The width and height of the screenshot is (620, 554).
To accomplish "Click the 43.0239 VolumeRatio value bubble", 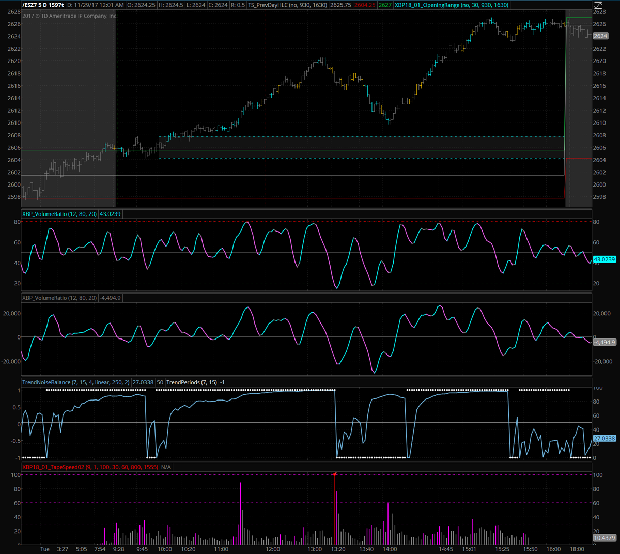I will tap(604, 259).
